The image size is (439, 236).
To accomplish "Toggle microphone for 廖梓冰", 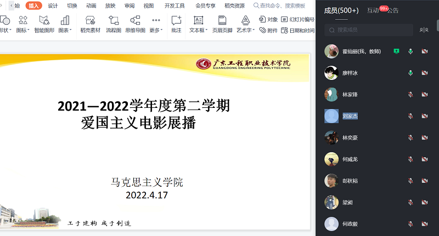I will click(x=410, y=73).
